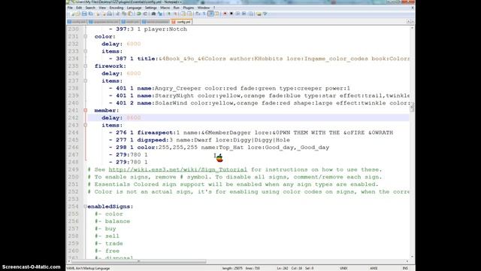Open the Edit menu

[79, 8]
